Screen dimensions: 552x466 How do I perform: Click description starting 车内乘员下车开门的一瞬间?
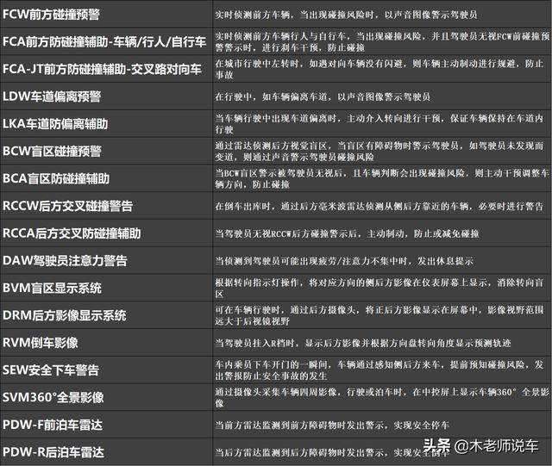pyautogui.click(x=379, y=370)
